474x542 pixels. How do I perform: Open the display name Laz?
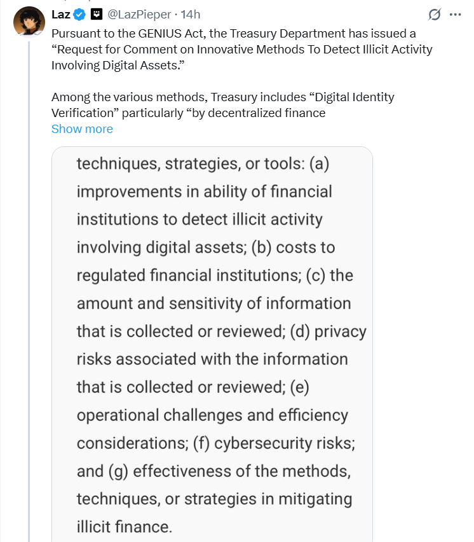click(61, 14)
